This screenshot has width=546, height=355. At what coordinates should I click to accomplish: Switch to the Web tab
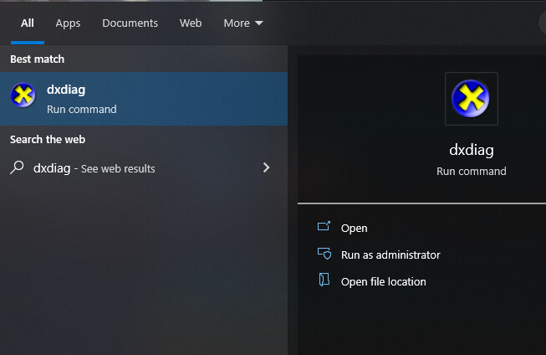[191, 23]
